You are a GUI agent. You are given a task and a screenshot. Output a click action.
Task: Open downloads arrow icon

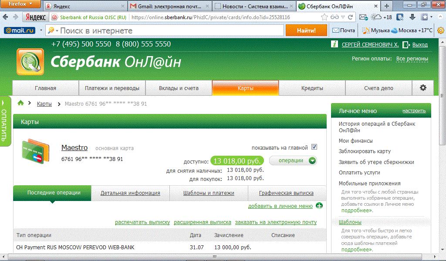point(412,17)
